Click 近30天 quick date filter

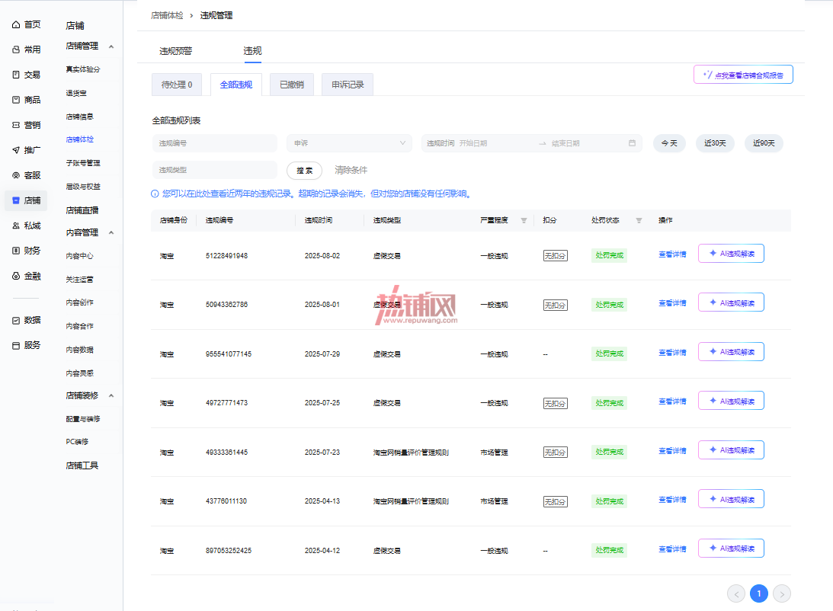click(715, 143)
